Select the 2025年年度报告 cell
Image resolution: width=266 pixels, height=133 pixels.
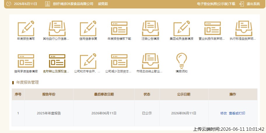(x=49, y=113)
